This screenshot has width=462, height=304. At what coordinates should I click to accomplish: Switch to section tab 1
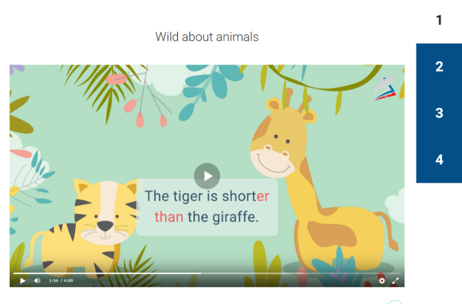pyautogui.click(x=439, y=20)
